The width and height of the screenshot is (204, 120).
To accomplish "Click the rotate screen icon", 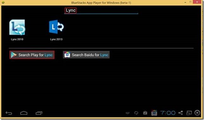I will (x=136, y=113).
